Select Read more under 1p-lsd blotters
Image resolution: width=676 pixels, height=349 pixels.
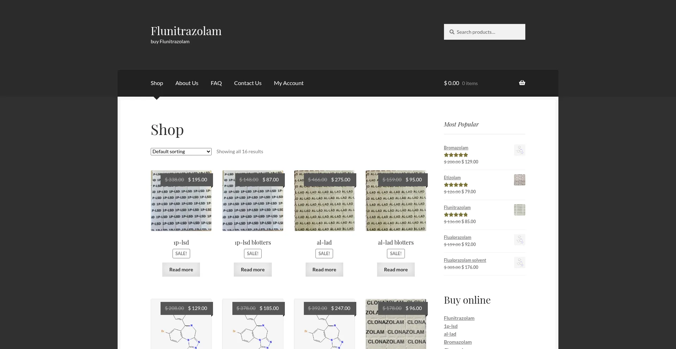[x=253, y=270]
